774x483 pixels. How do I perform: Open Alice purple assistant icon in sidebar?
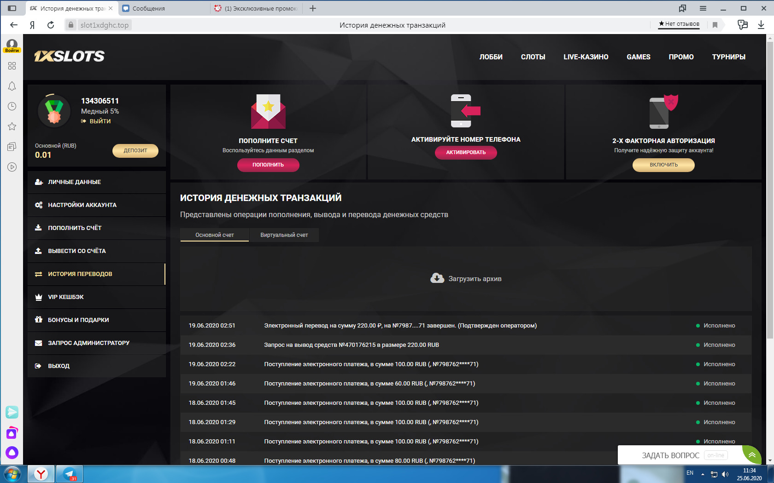pos(12,453)
